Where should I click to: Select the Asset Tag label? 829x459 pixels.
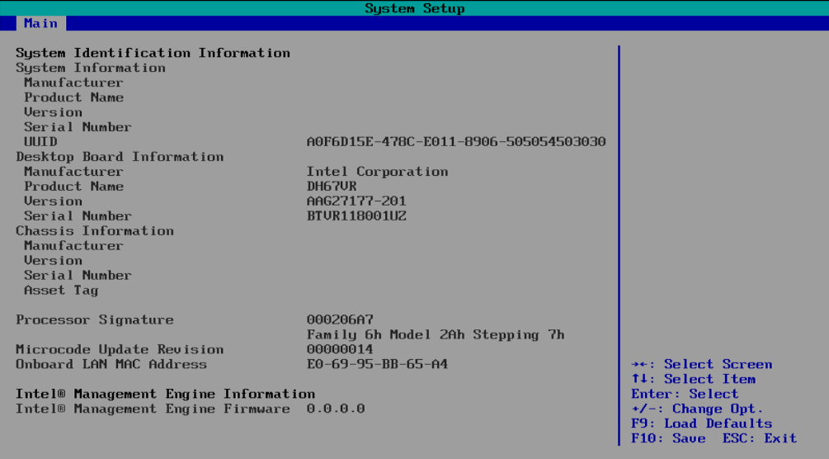(61, 290)
